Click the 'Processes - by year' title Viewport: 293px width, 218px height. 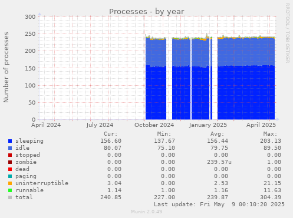coord(147,12)
